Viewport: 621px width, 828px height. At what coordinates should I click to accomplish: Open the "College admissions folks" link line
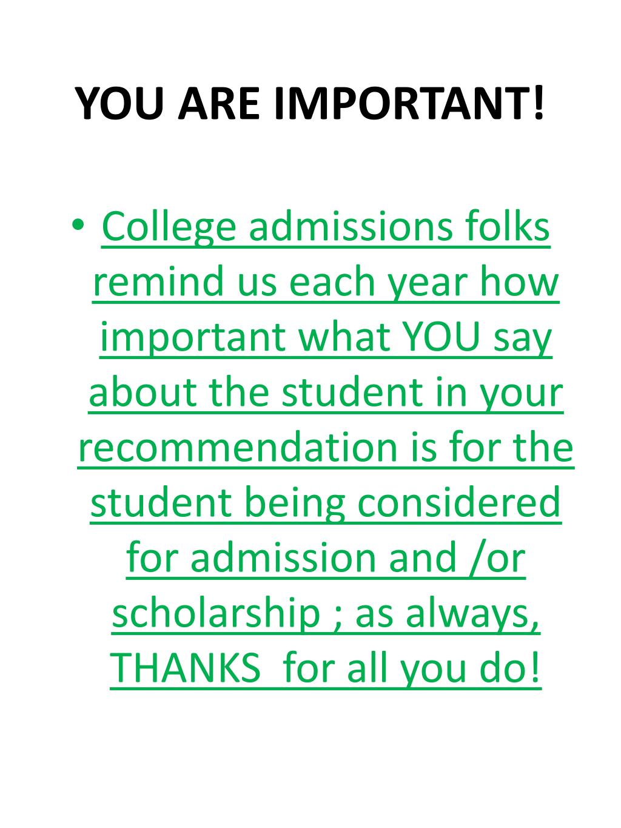326,227
